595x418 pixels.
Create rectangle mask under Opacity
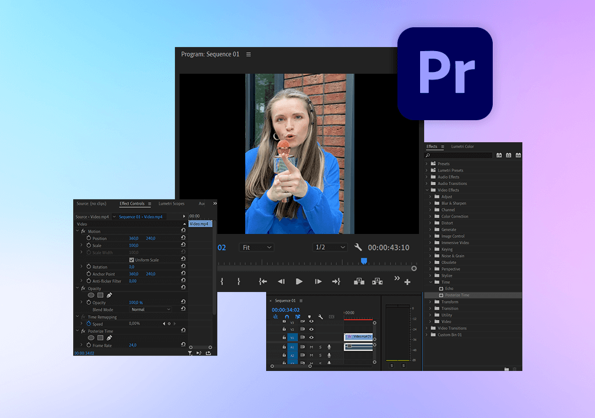pyautogui.click(x=100, y=295)
